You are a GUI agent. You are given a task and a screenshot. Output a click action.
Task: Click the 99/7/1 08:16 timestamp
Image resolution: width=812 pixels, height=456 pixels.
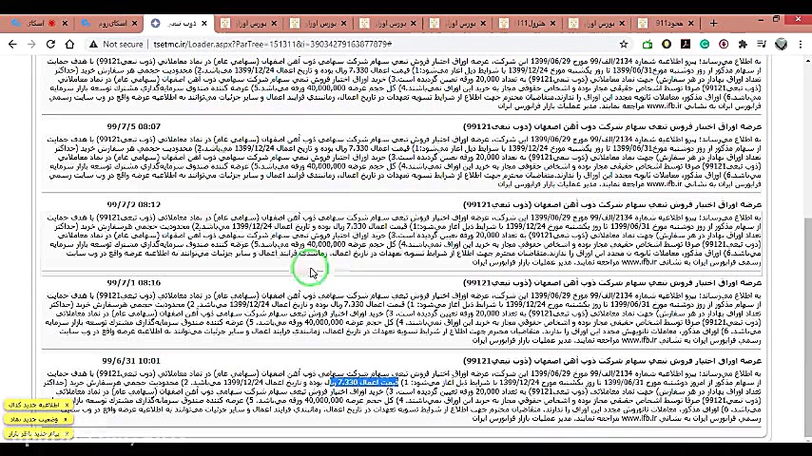[134, 283]
